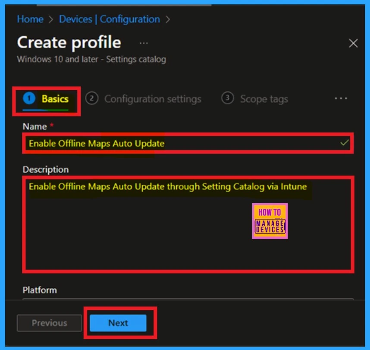Click the step 1 circle icon

coord(29,98)
